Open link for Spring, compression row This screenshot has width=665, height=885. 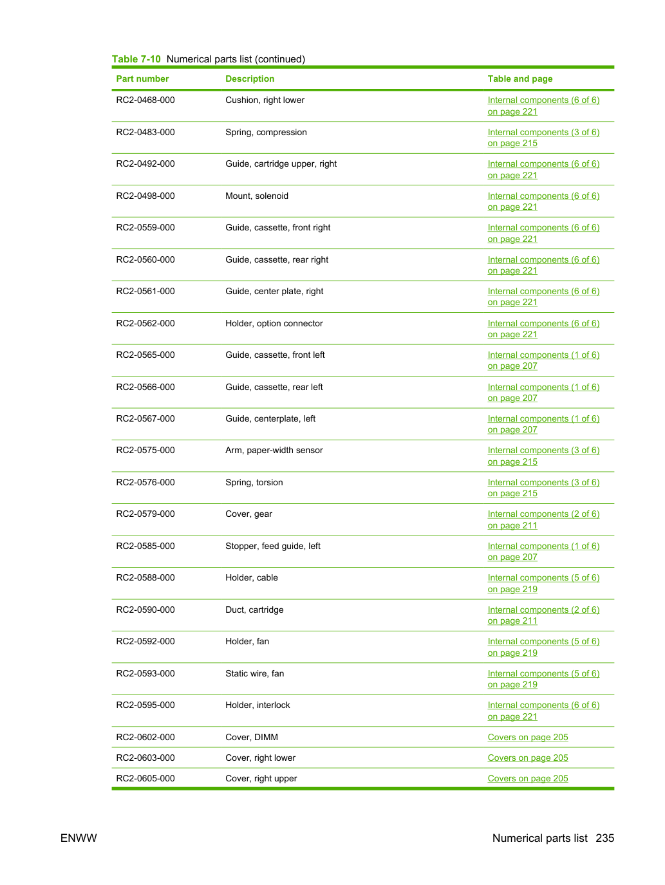tap(543, 138)
